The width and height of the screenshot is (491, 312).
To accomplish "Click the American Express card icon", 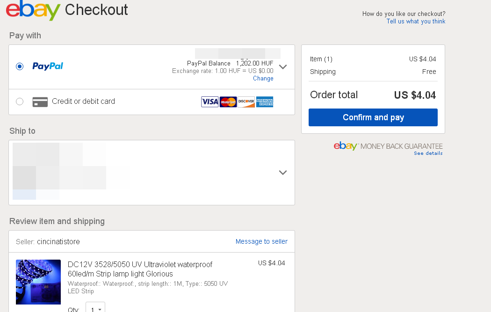I will pos(265,102).
